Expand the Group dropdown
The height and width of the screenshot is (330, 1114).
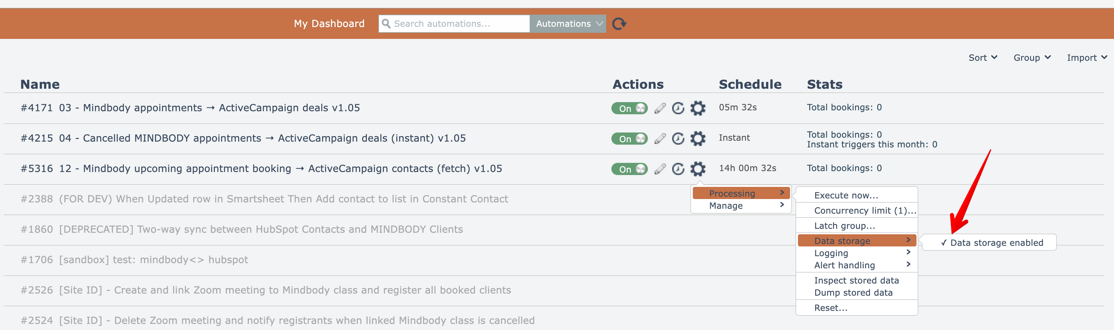click(1031, 57)
